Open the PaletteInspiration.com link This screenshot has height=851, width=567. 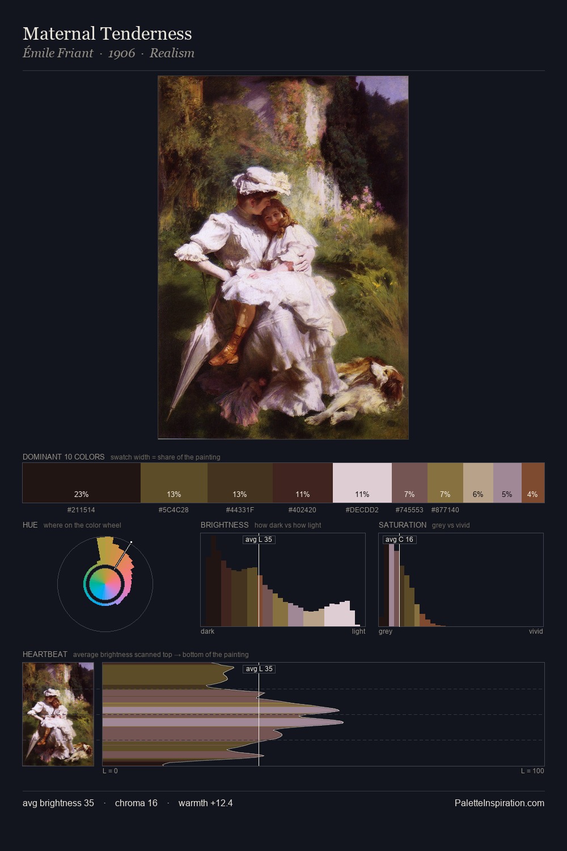[x=500, y=803]
